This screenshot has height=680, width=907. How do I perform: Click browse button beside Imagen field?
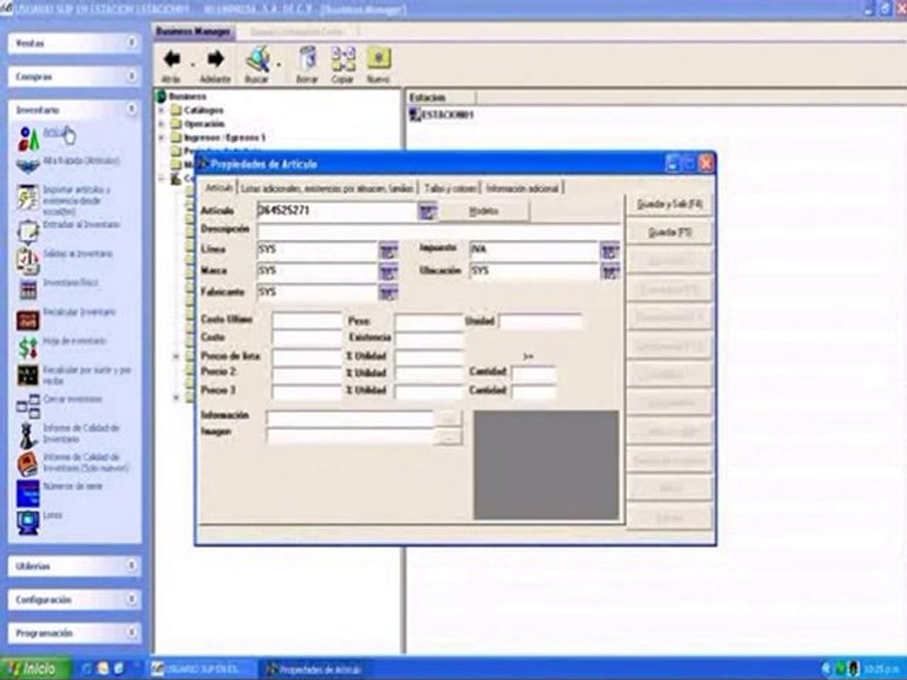tap(449, 437)
